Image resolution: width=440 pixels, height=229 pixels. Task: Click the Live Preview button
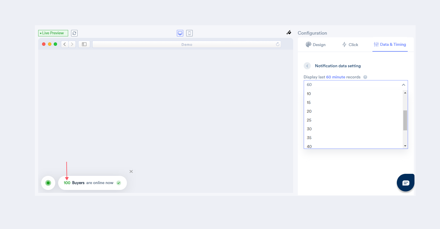(x=53, y=33)
